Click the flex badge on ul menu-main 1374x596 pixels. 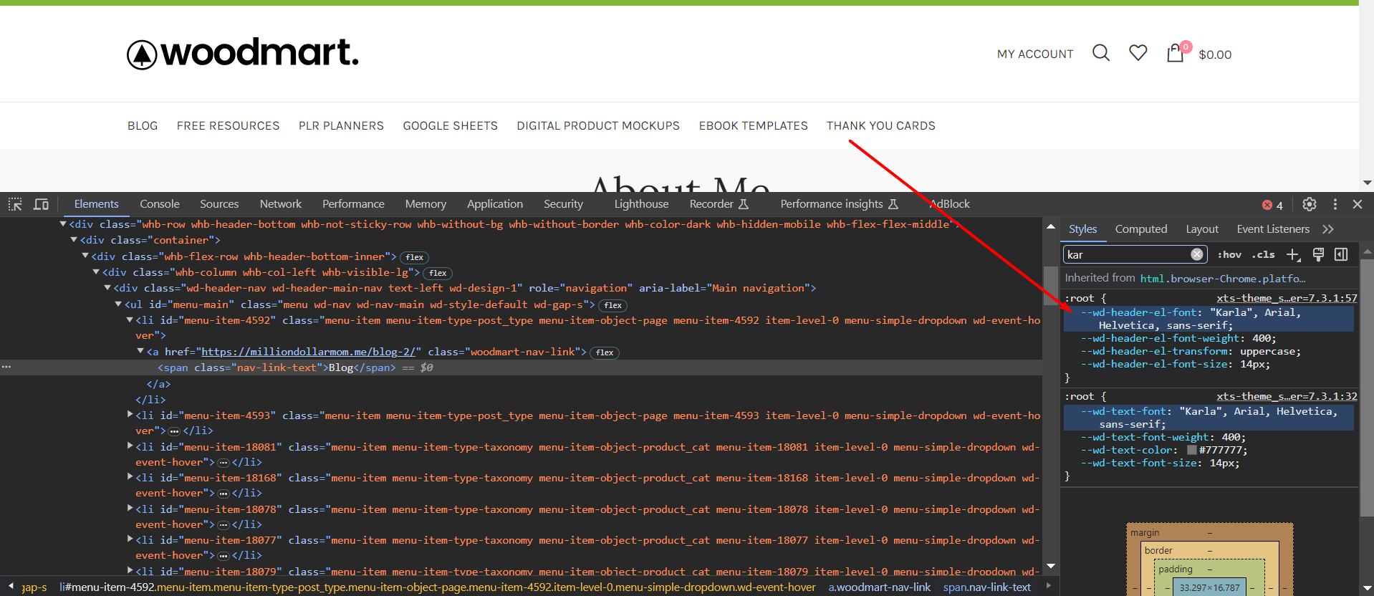click(613, 305)
